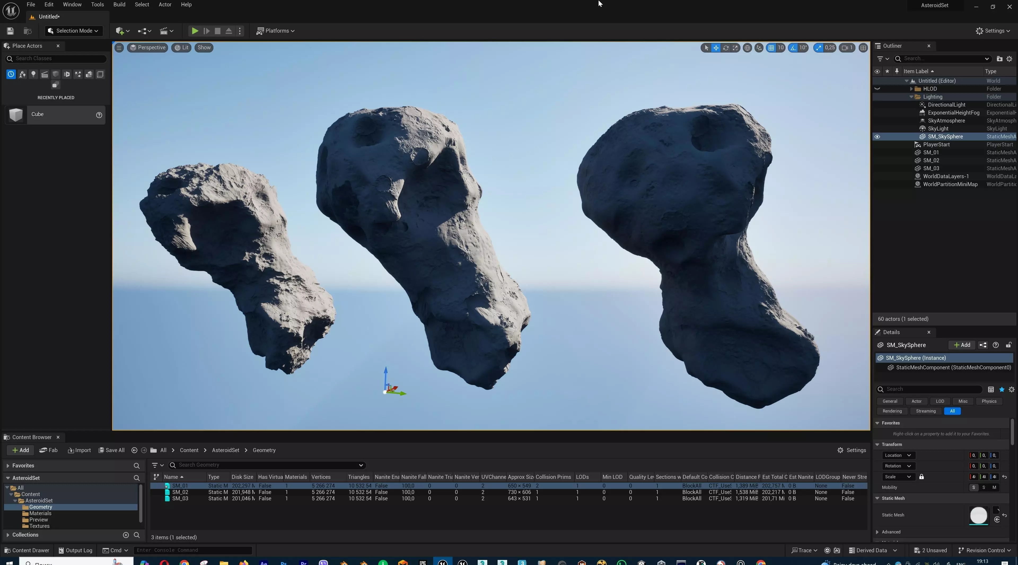The image size is (1018, 565).
Task: Open Details property matrix table icon
Action: point(991,389)
